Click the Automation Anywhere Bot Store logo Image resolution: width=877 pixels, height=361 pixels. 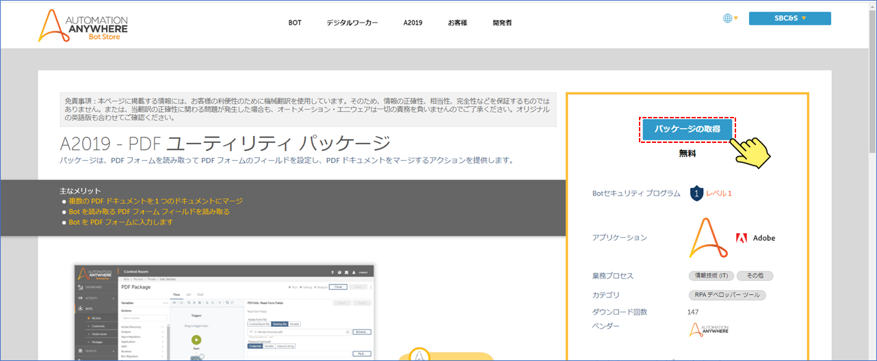(x=83, y=26)
